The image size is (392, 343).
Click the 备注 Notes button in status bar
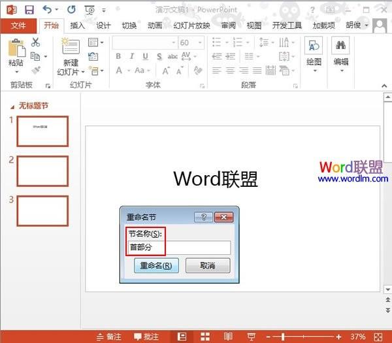109,336
